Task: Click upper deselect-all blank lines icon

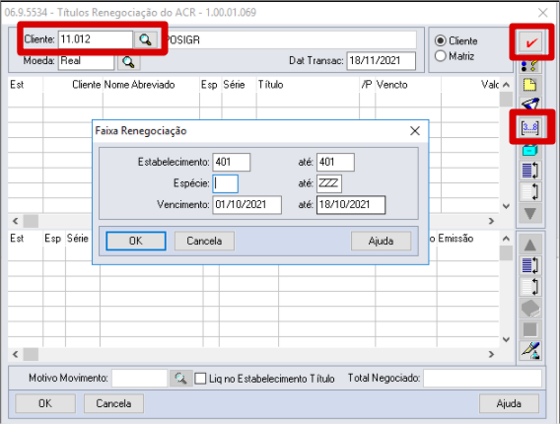Action: point(530,191)
